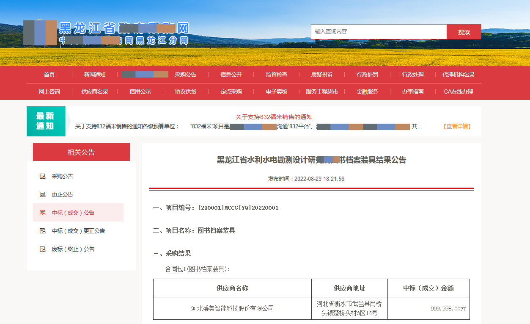This screenshot has height=324, width=530.
Task: Click the icon beside 废标（终止）公告
Action: 42,249
